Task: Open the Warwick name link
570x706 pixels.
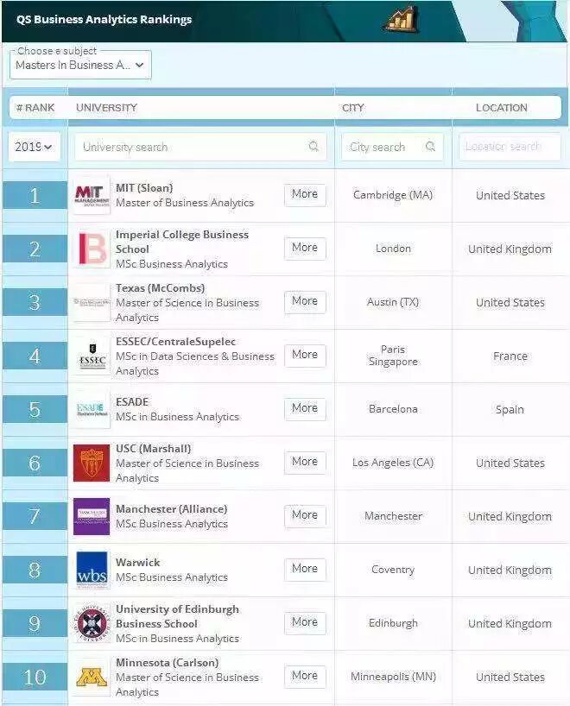Action: pyautogui.click(x=138, y=563)
